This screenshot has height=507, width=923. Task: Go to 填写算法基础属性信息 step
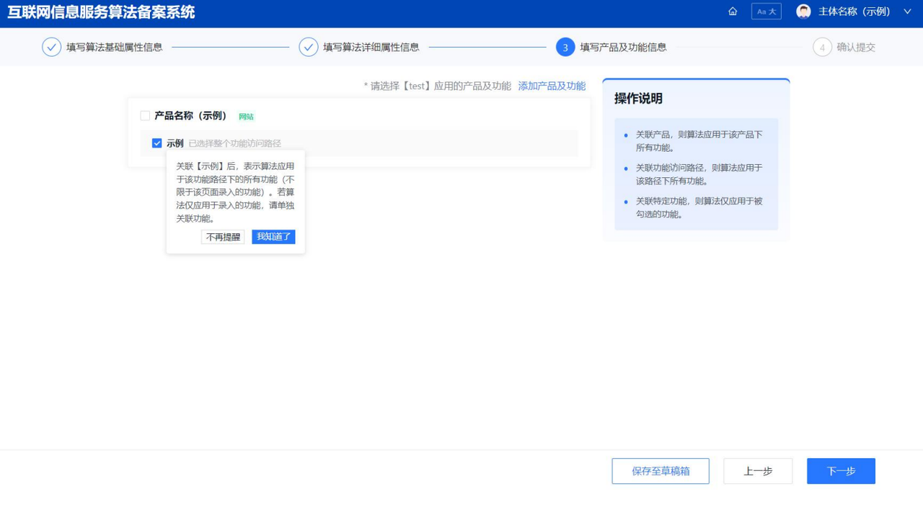115,47
